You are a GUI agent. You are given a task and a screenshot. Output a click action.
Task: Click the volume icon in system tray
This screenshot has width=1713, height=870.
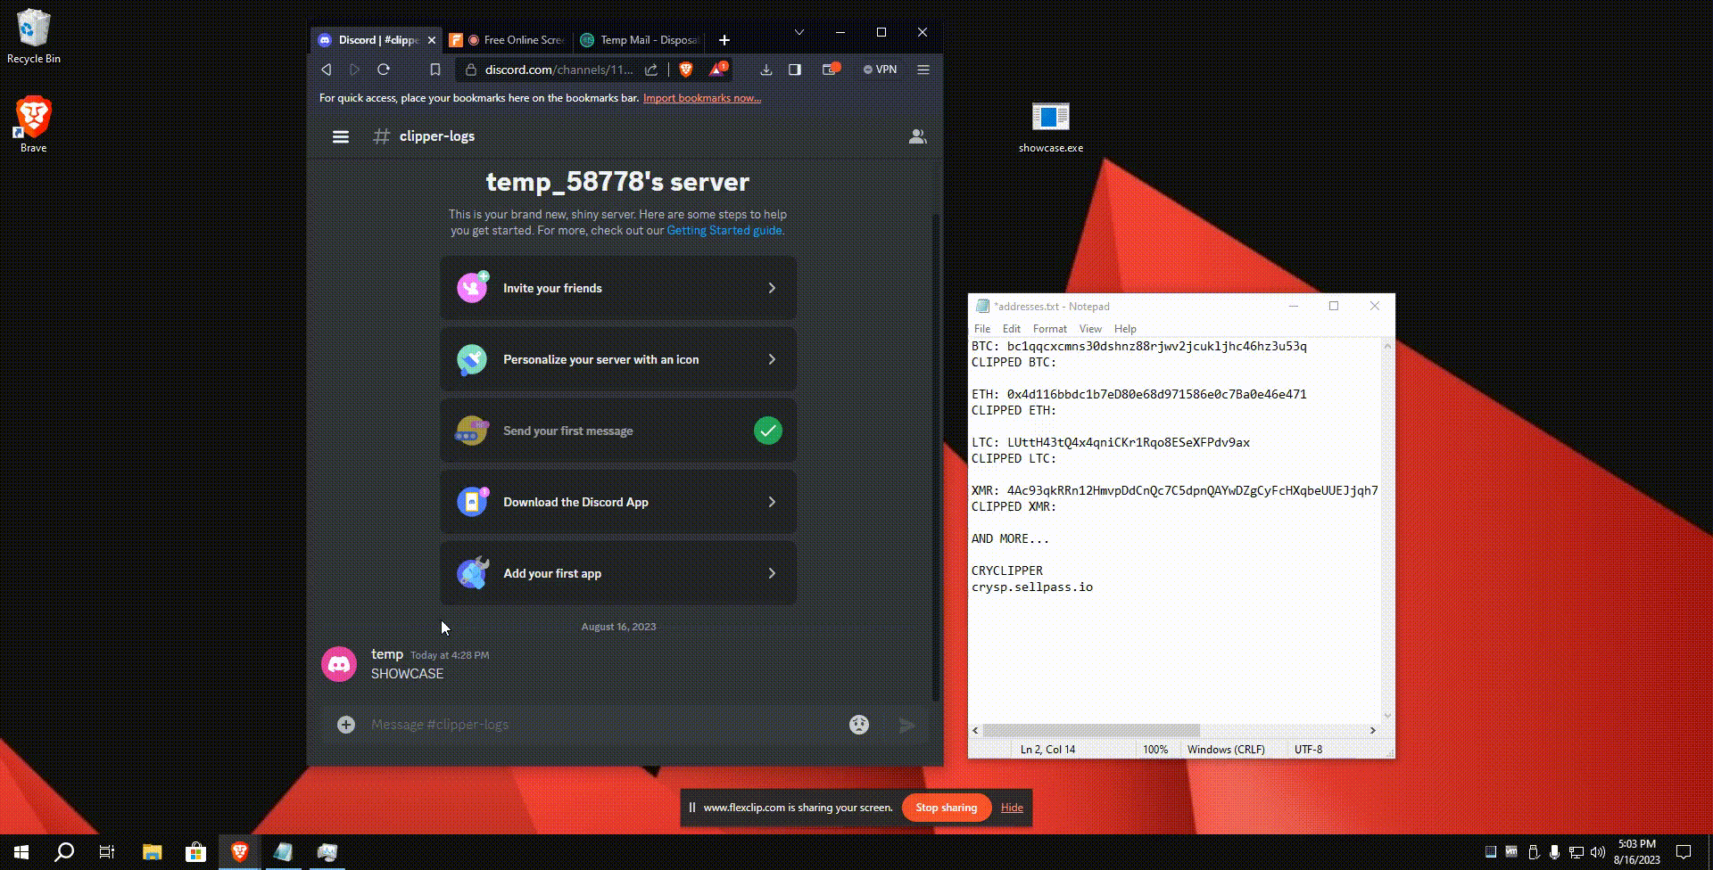click(x=1598, y=852)
